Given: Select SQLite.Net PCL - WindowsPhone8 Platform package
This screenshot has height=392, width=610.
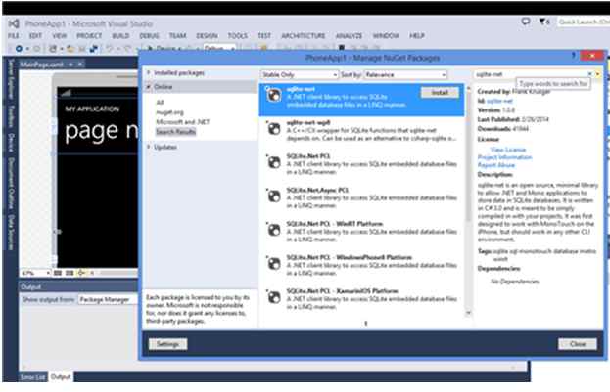Looking at the screenshot, I should tap(362, 266).
